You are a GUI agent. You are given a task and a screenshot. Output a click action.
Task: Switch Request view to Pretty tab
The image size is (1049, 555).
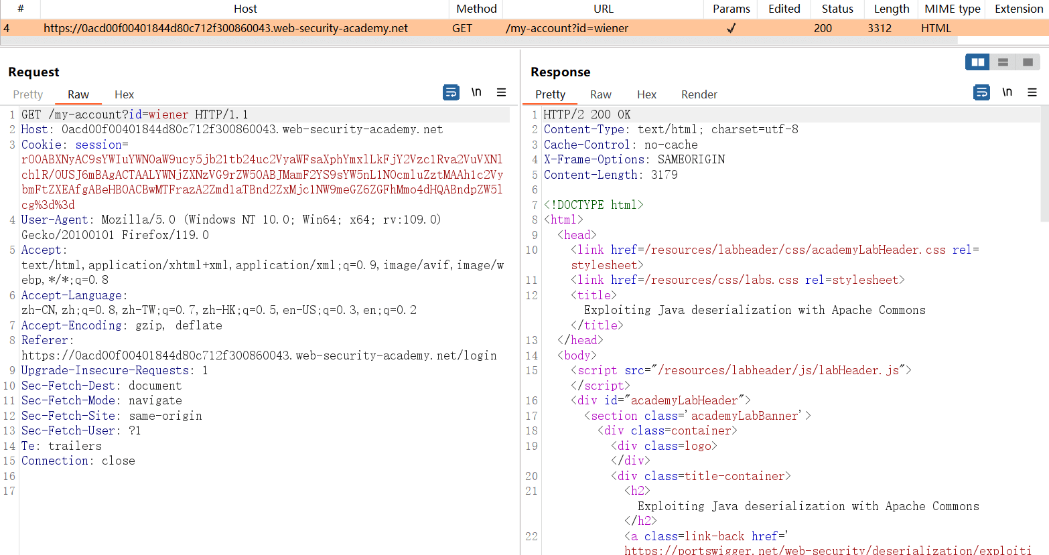[x=28, y=94]
